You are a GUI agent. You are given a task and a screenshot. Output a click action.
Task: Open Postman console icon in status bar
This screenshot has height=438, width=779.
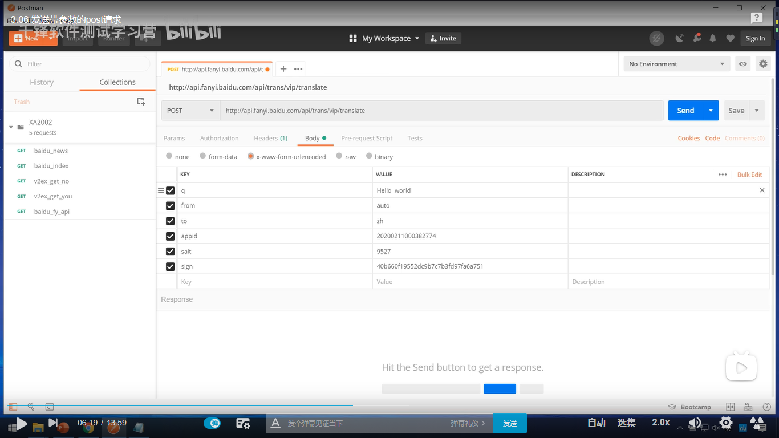point(50,407)
